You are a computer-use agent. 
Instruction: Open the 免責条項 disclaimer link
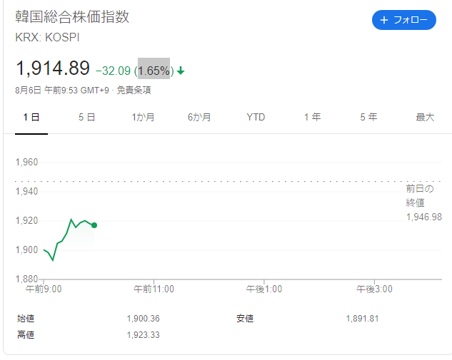134,91
